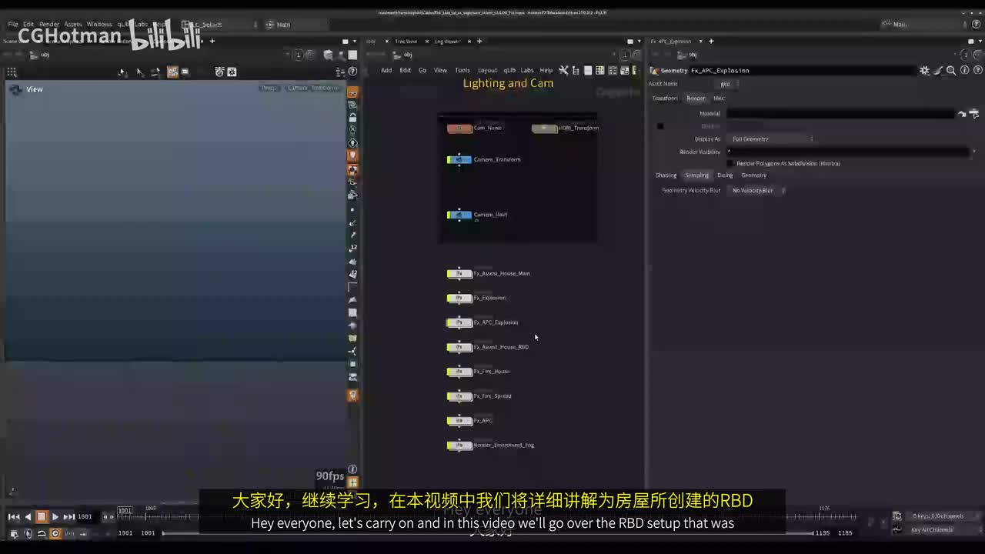Click the current frame number field
The width and height of the screenshot is (985, 554).
85,517
